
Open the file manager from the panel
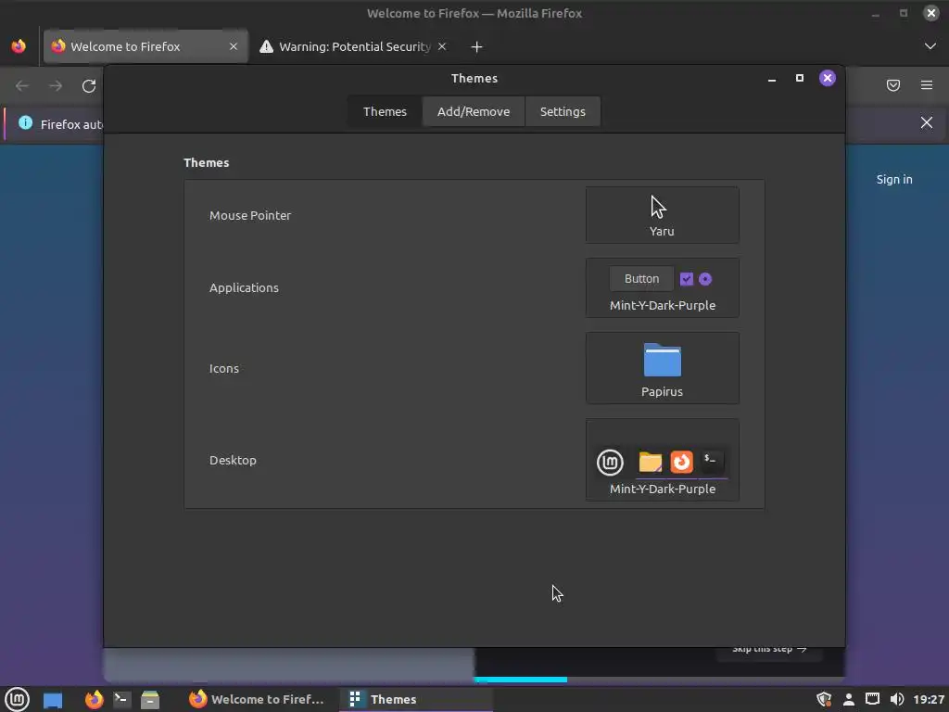click(x=150, y=699)
